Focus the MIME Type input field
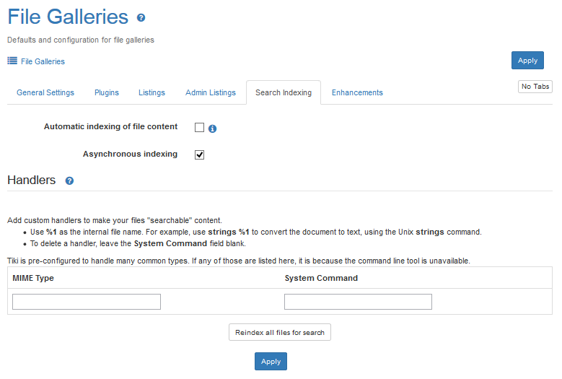The height and width of the screenshot is (379, 562). coord(87,302)
